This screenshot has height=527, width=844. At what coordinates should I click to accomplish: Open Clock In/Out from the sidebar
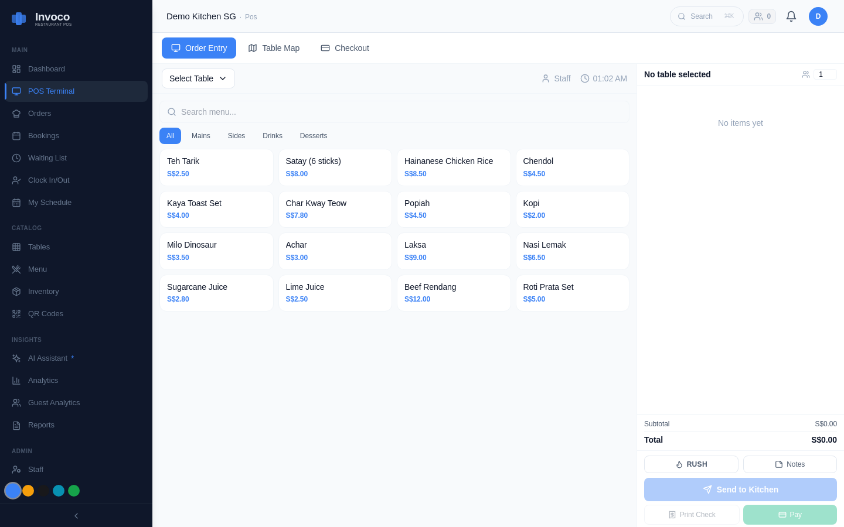click(50, 180)
